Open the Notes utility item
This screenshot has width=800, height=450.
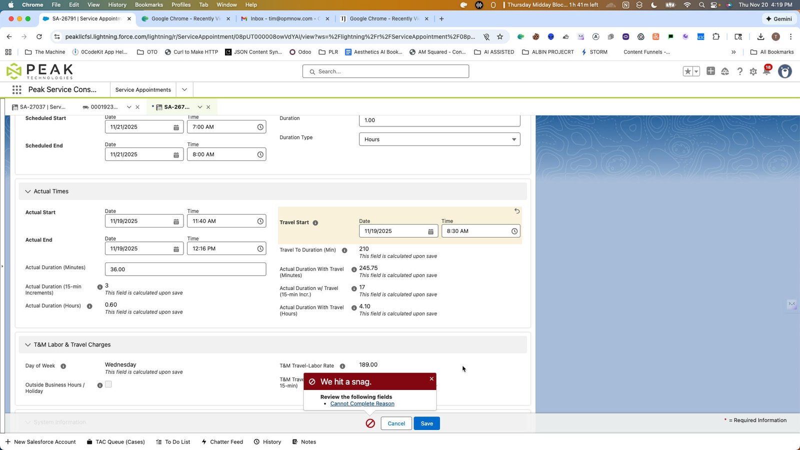click(x=304, y=442)
